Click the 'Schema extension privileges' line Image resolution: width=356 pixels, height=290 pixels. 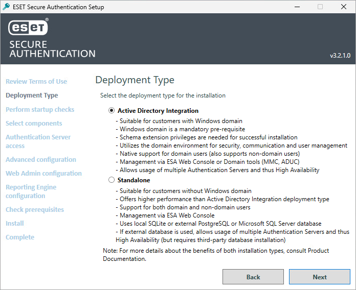click(x=207, y=137)
